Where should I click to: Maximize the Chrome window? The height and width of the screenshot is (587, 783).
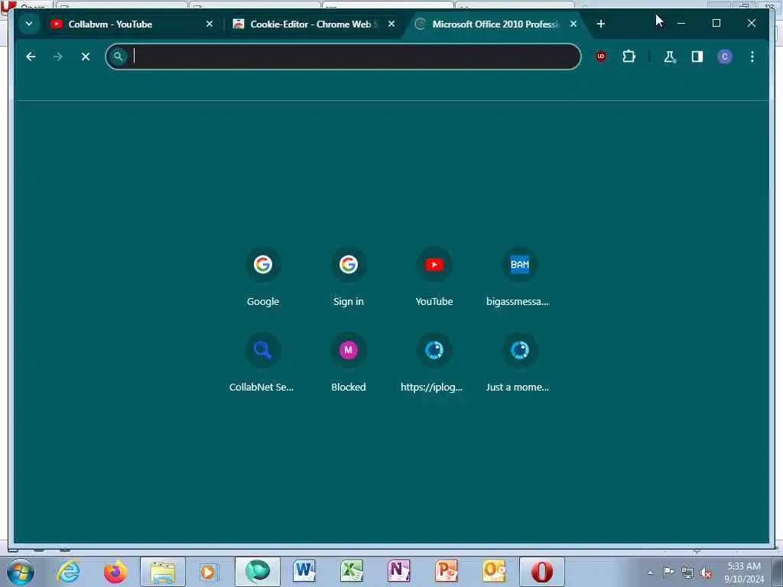716,24
